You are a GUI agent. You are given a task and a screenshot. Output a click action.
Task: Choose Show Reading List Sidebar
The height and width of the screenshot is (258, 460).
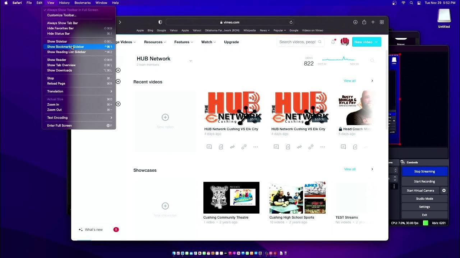[x=79, y=52]
